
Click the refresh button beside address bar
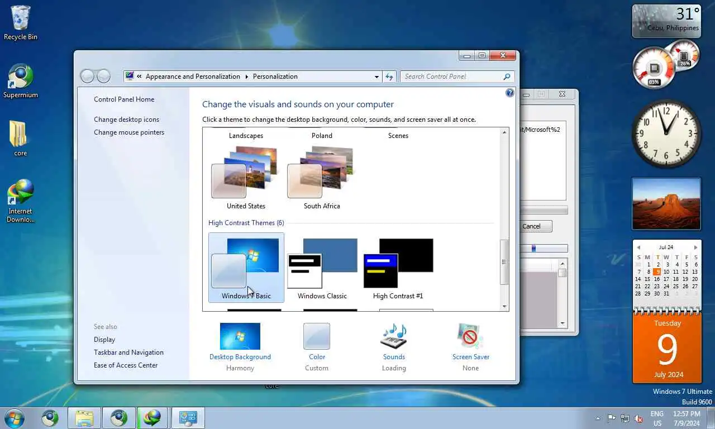coord(389,77)
